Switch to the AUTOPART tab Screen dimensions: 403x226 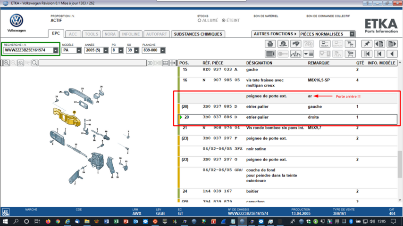pyautogui.click(x=157, y=34)
